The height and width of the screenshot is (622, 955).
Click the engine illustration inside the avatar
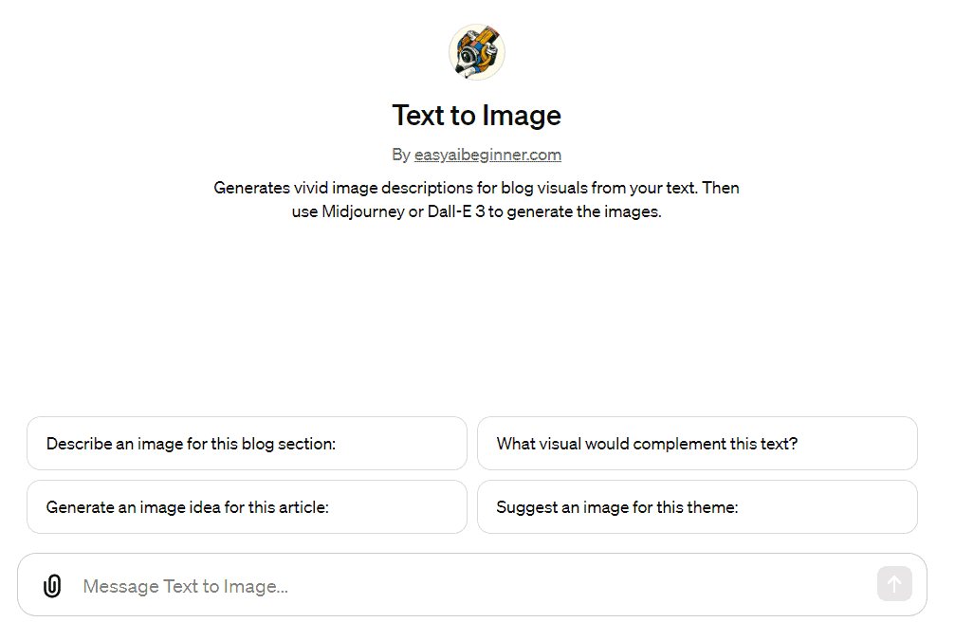477,49
